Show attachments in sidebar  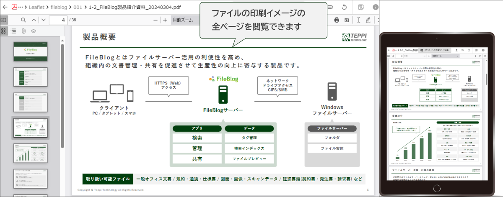coord(23,31)
